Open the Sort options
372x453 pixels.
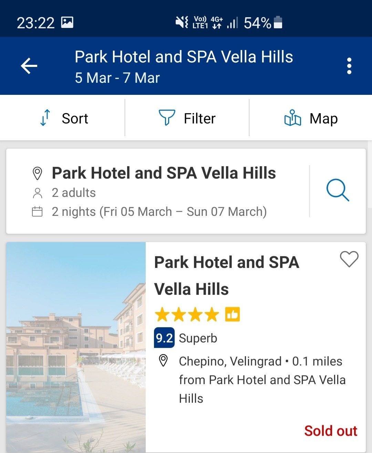[x=75, y=119]
